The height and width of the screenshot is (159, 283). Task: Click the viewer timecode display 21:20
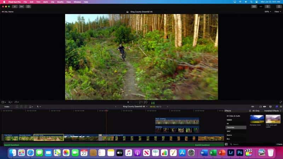(x=143, y=102)
